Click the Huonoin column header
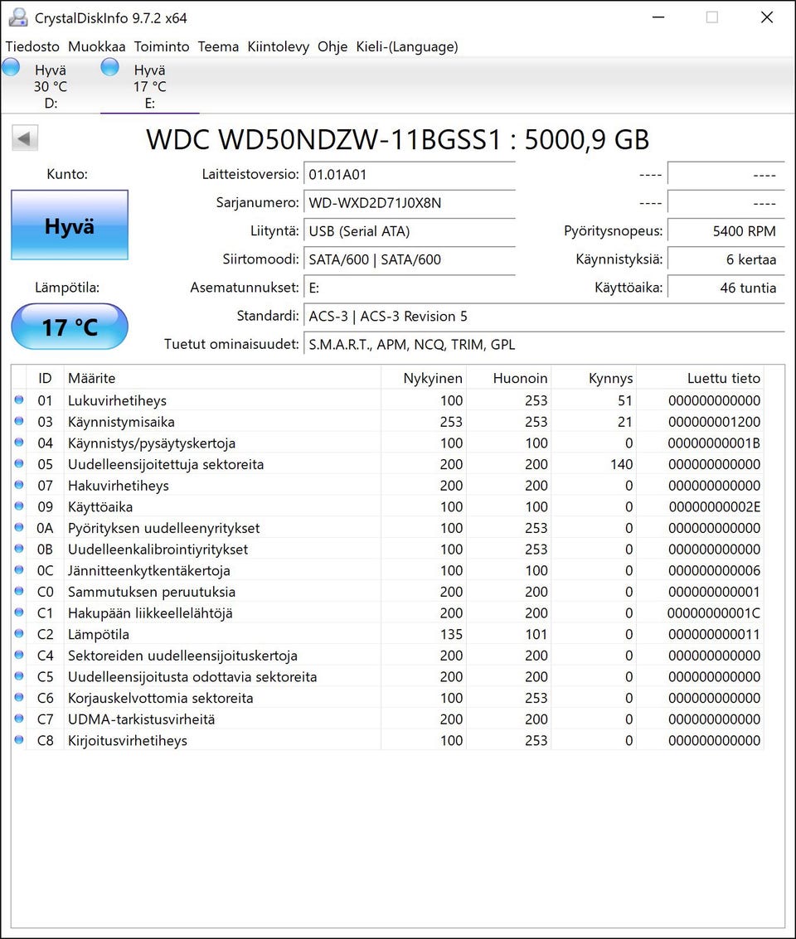This screenshot has height=939, width=796. coord(508,378)
